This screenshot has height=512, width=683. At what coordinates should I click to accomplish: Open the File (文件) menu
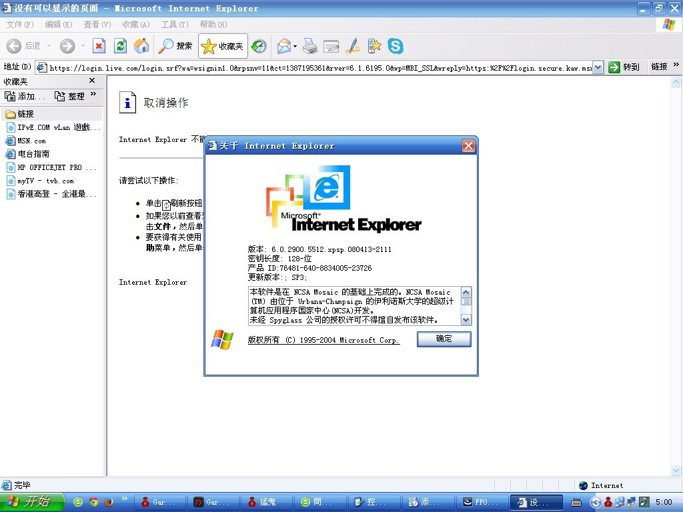click(20, 25)
